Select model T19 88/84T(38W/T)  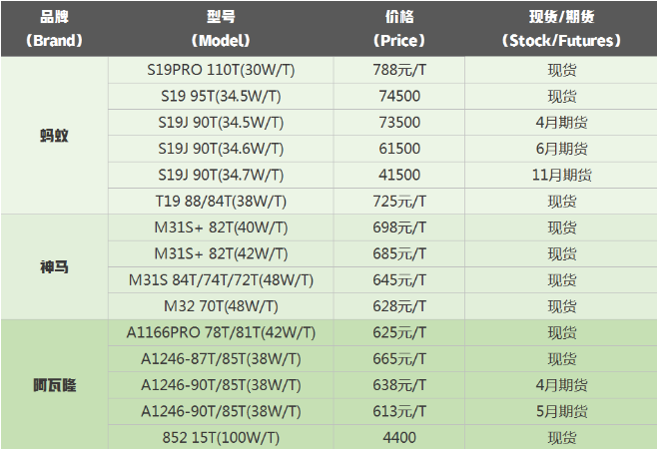pyautogui.click(x=221, y=202)
